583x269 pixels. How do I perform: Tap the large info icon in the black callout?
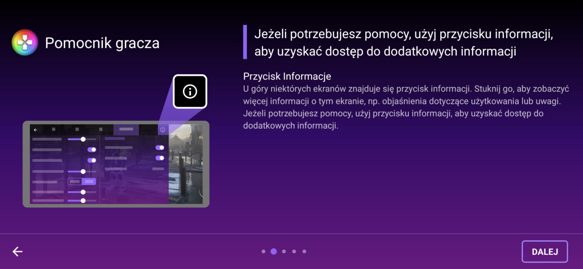point(190,91)
